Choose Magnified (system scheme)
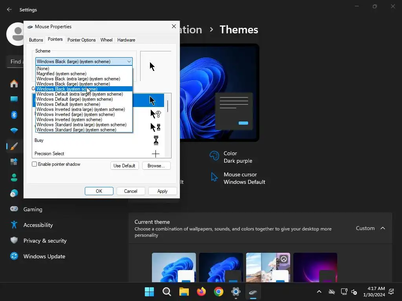Image resolution: width=402 pixels, height=301 pixels. (x=84, y=74)
